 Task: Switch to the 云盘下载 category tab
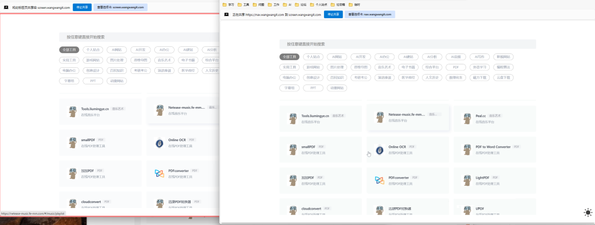coord(504,77)
